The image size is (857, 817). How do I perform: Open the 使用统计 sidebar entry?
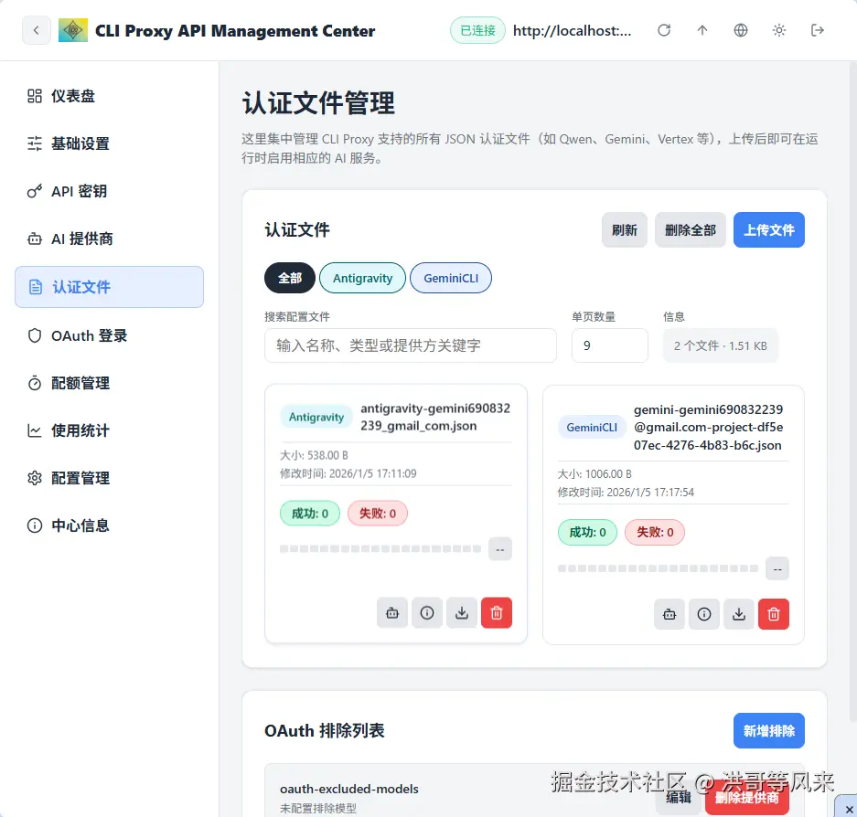88,430
